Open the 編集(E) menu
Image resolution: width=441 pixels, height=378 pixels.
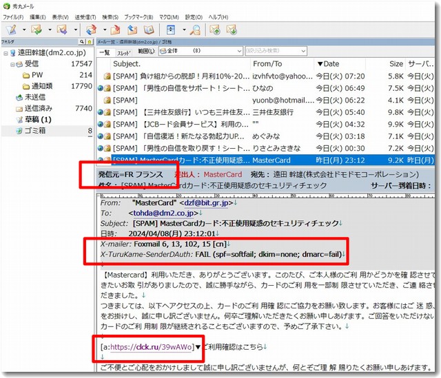(x=38, y=17)
